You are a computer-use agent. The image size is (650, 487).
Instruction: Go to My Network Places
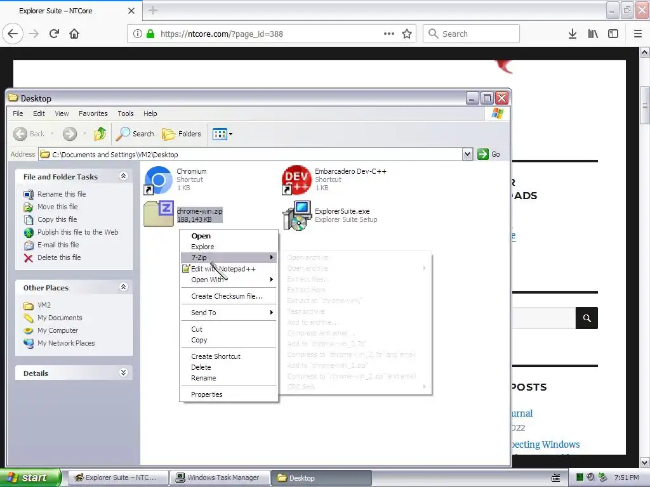tap(65, 343)
